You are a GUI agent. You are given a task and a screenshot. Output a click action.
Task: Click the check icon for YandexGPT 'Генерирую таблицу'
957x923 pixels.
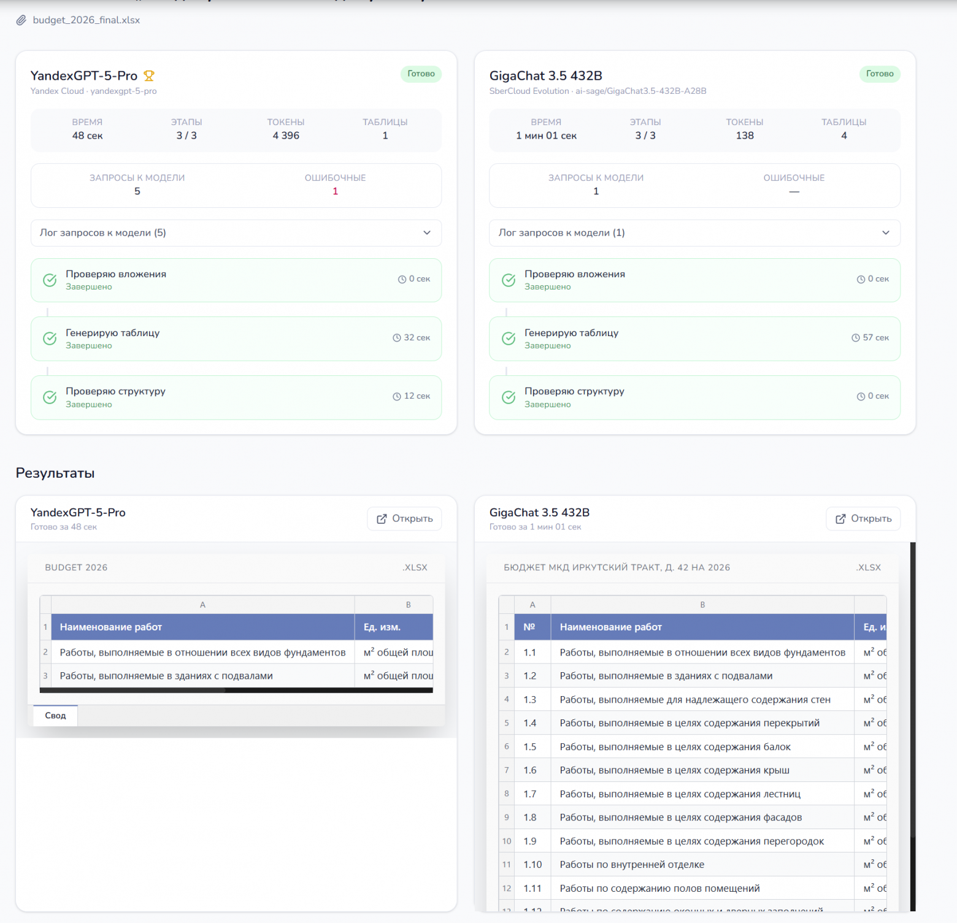(50, 339)
